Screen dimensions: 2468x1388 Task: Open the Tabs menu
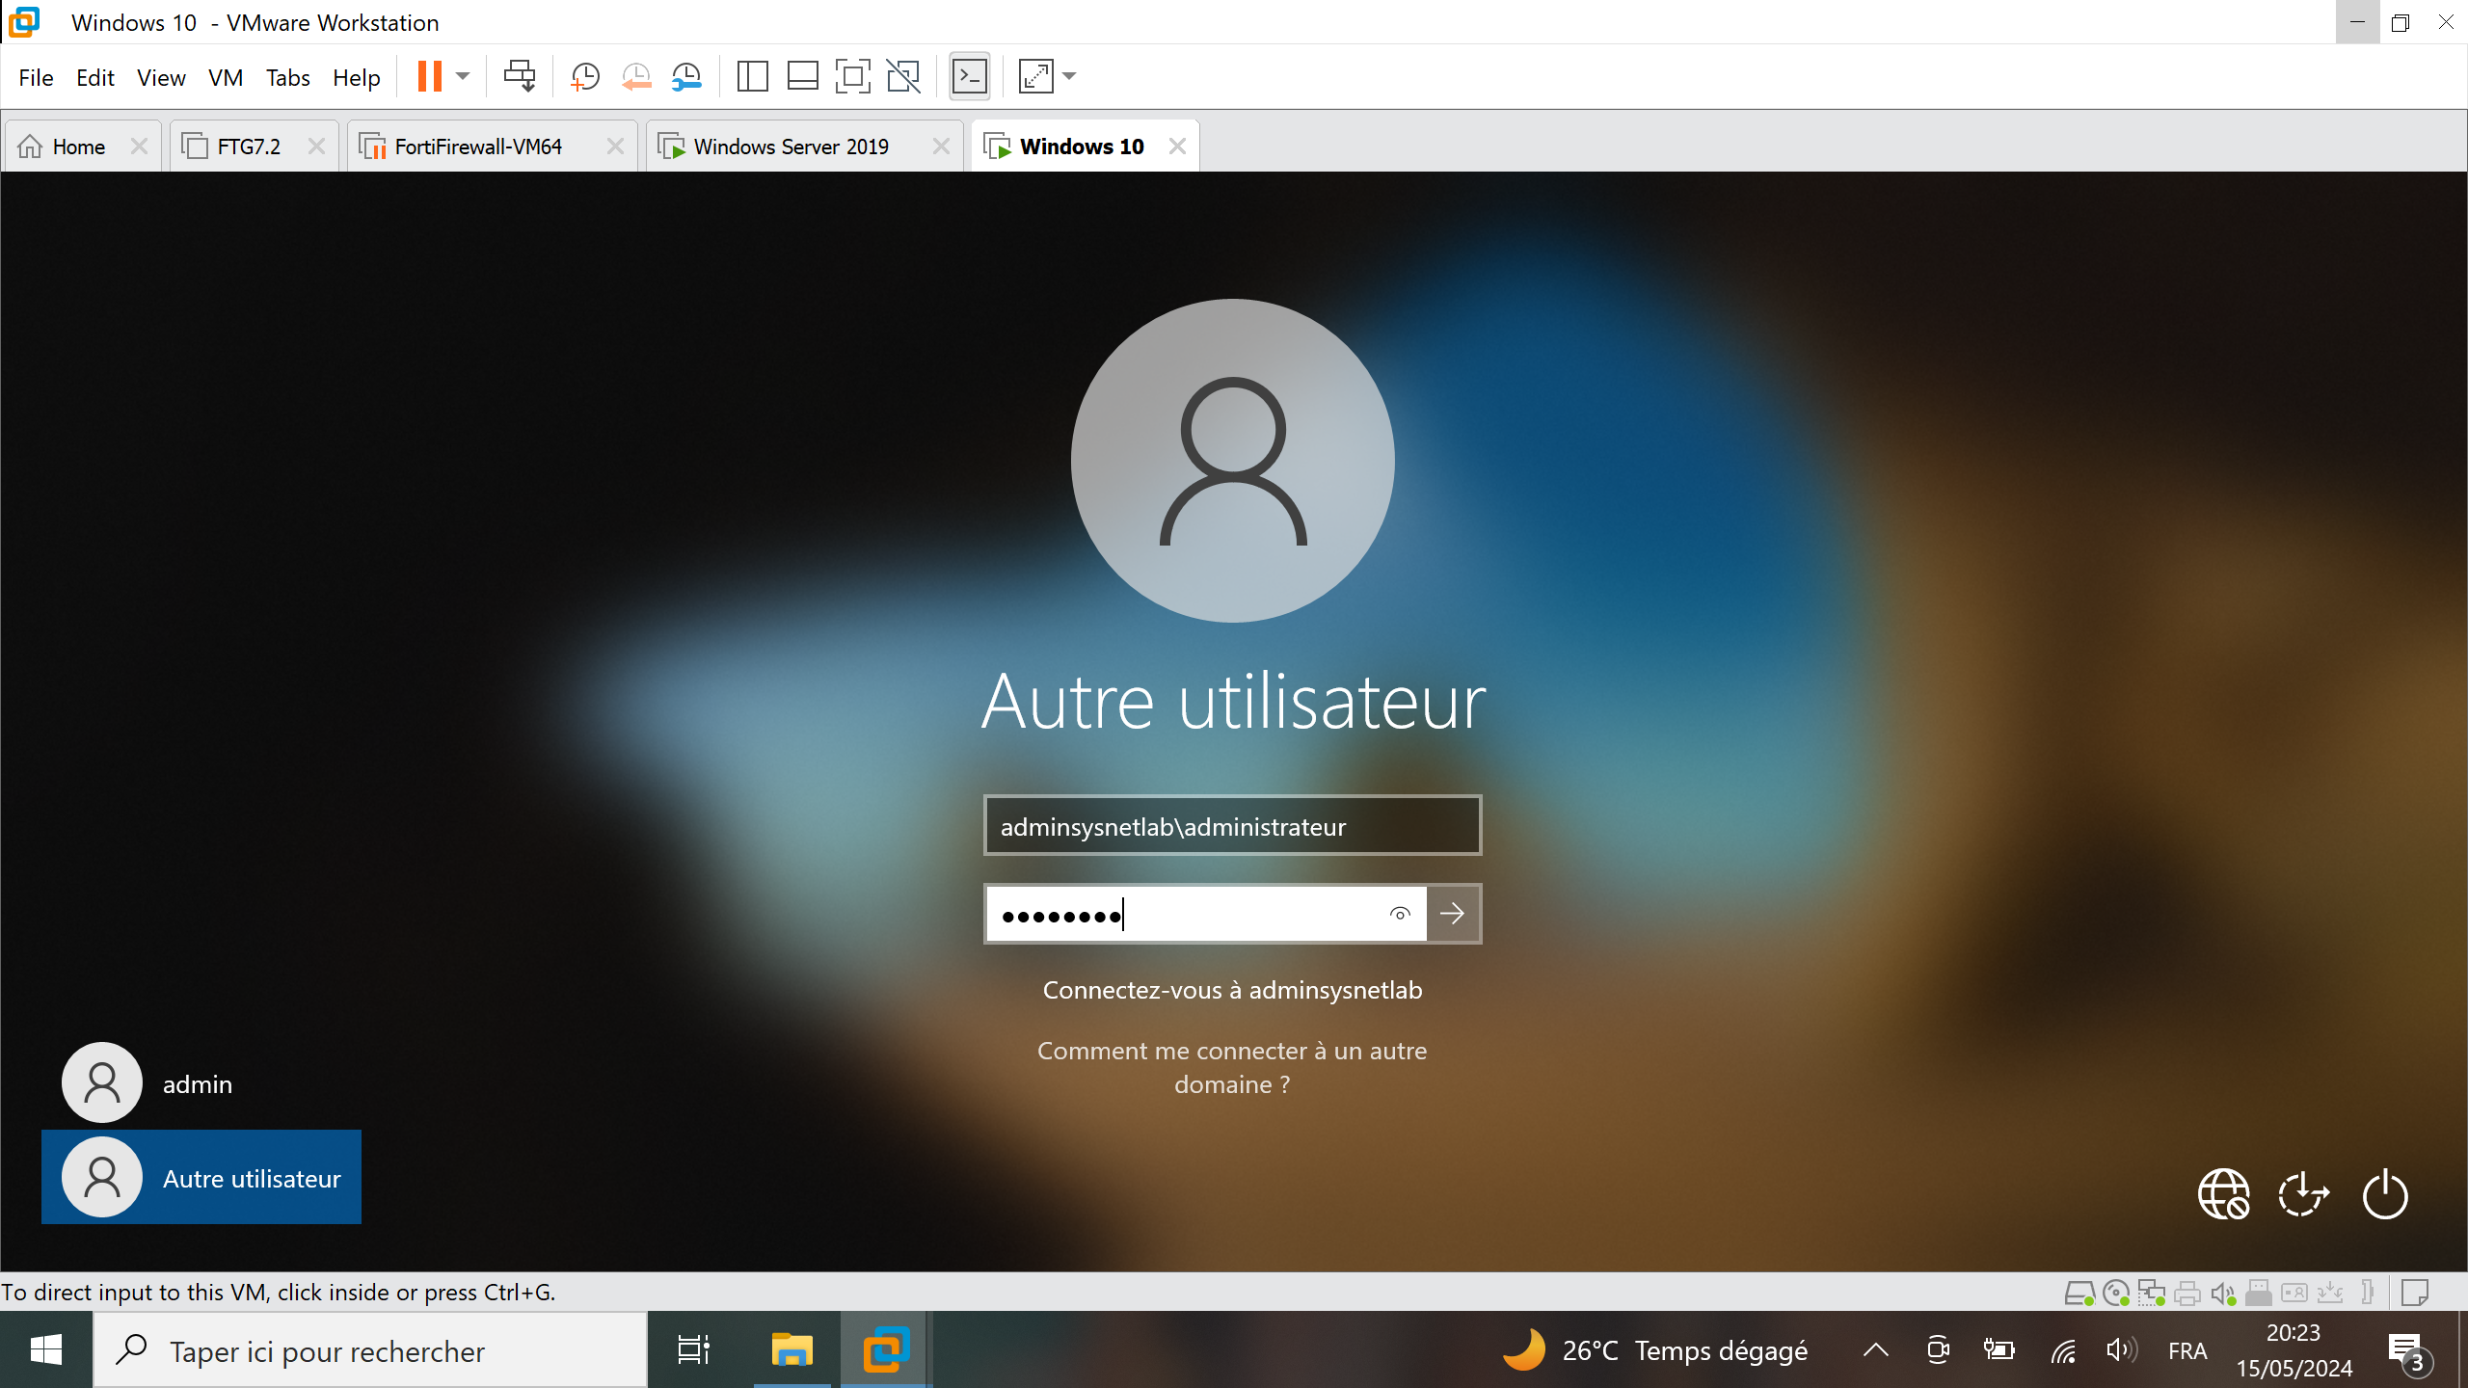point(287,77)
